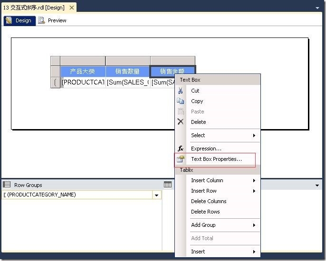
Task: Expand the Select submenu arrow
Action: pos(254,135)
